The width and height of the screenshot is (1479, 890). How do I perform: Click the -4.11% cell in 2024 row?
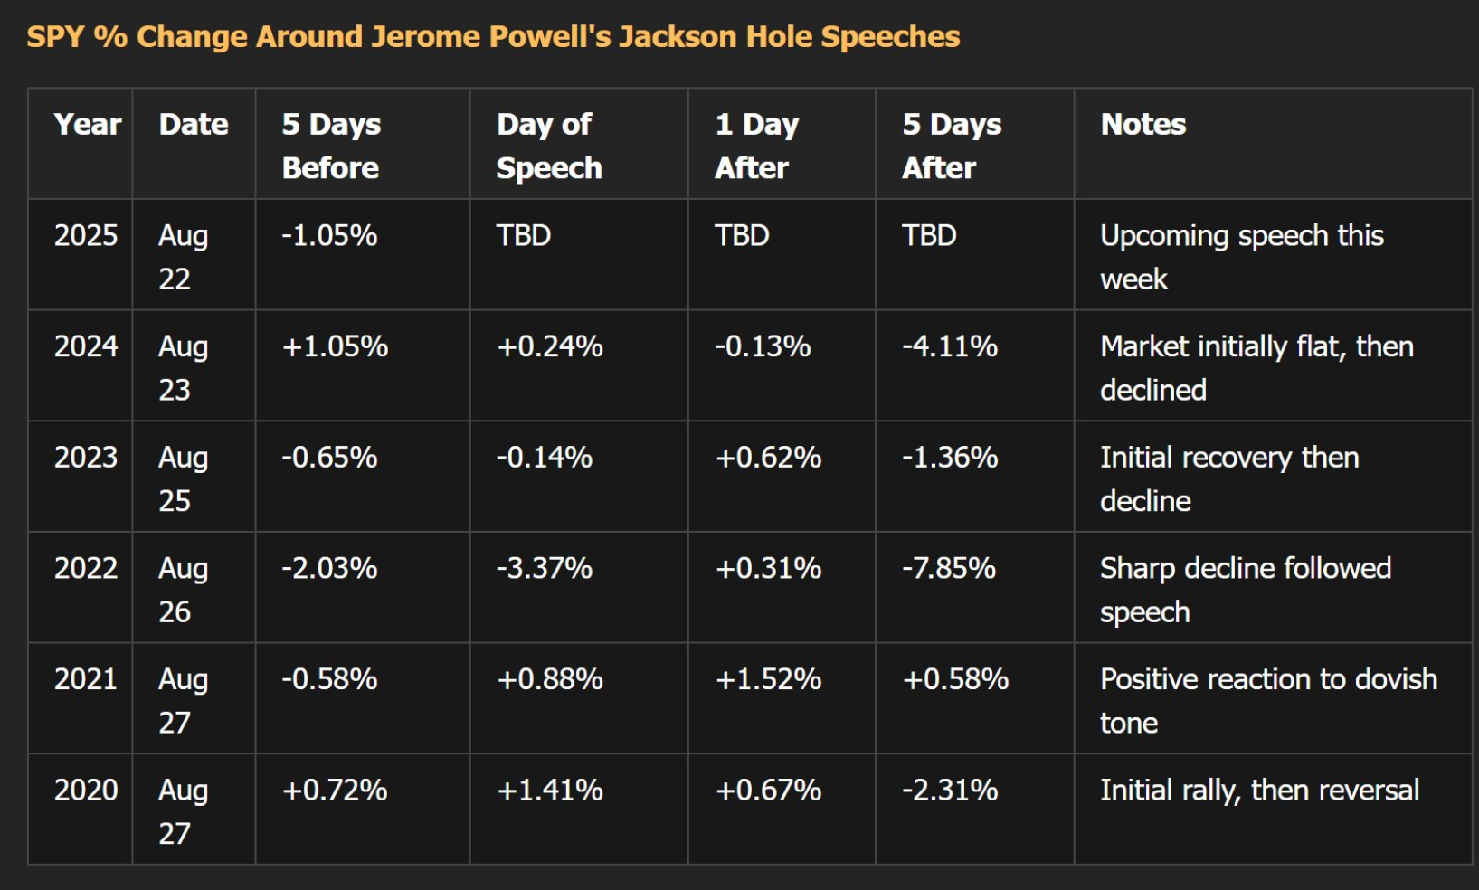[x=950, y=346]
